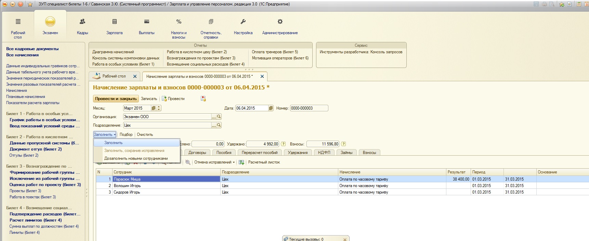Go to the Кадры section
The image size is (589, 241).
(82, 26)
